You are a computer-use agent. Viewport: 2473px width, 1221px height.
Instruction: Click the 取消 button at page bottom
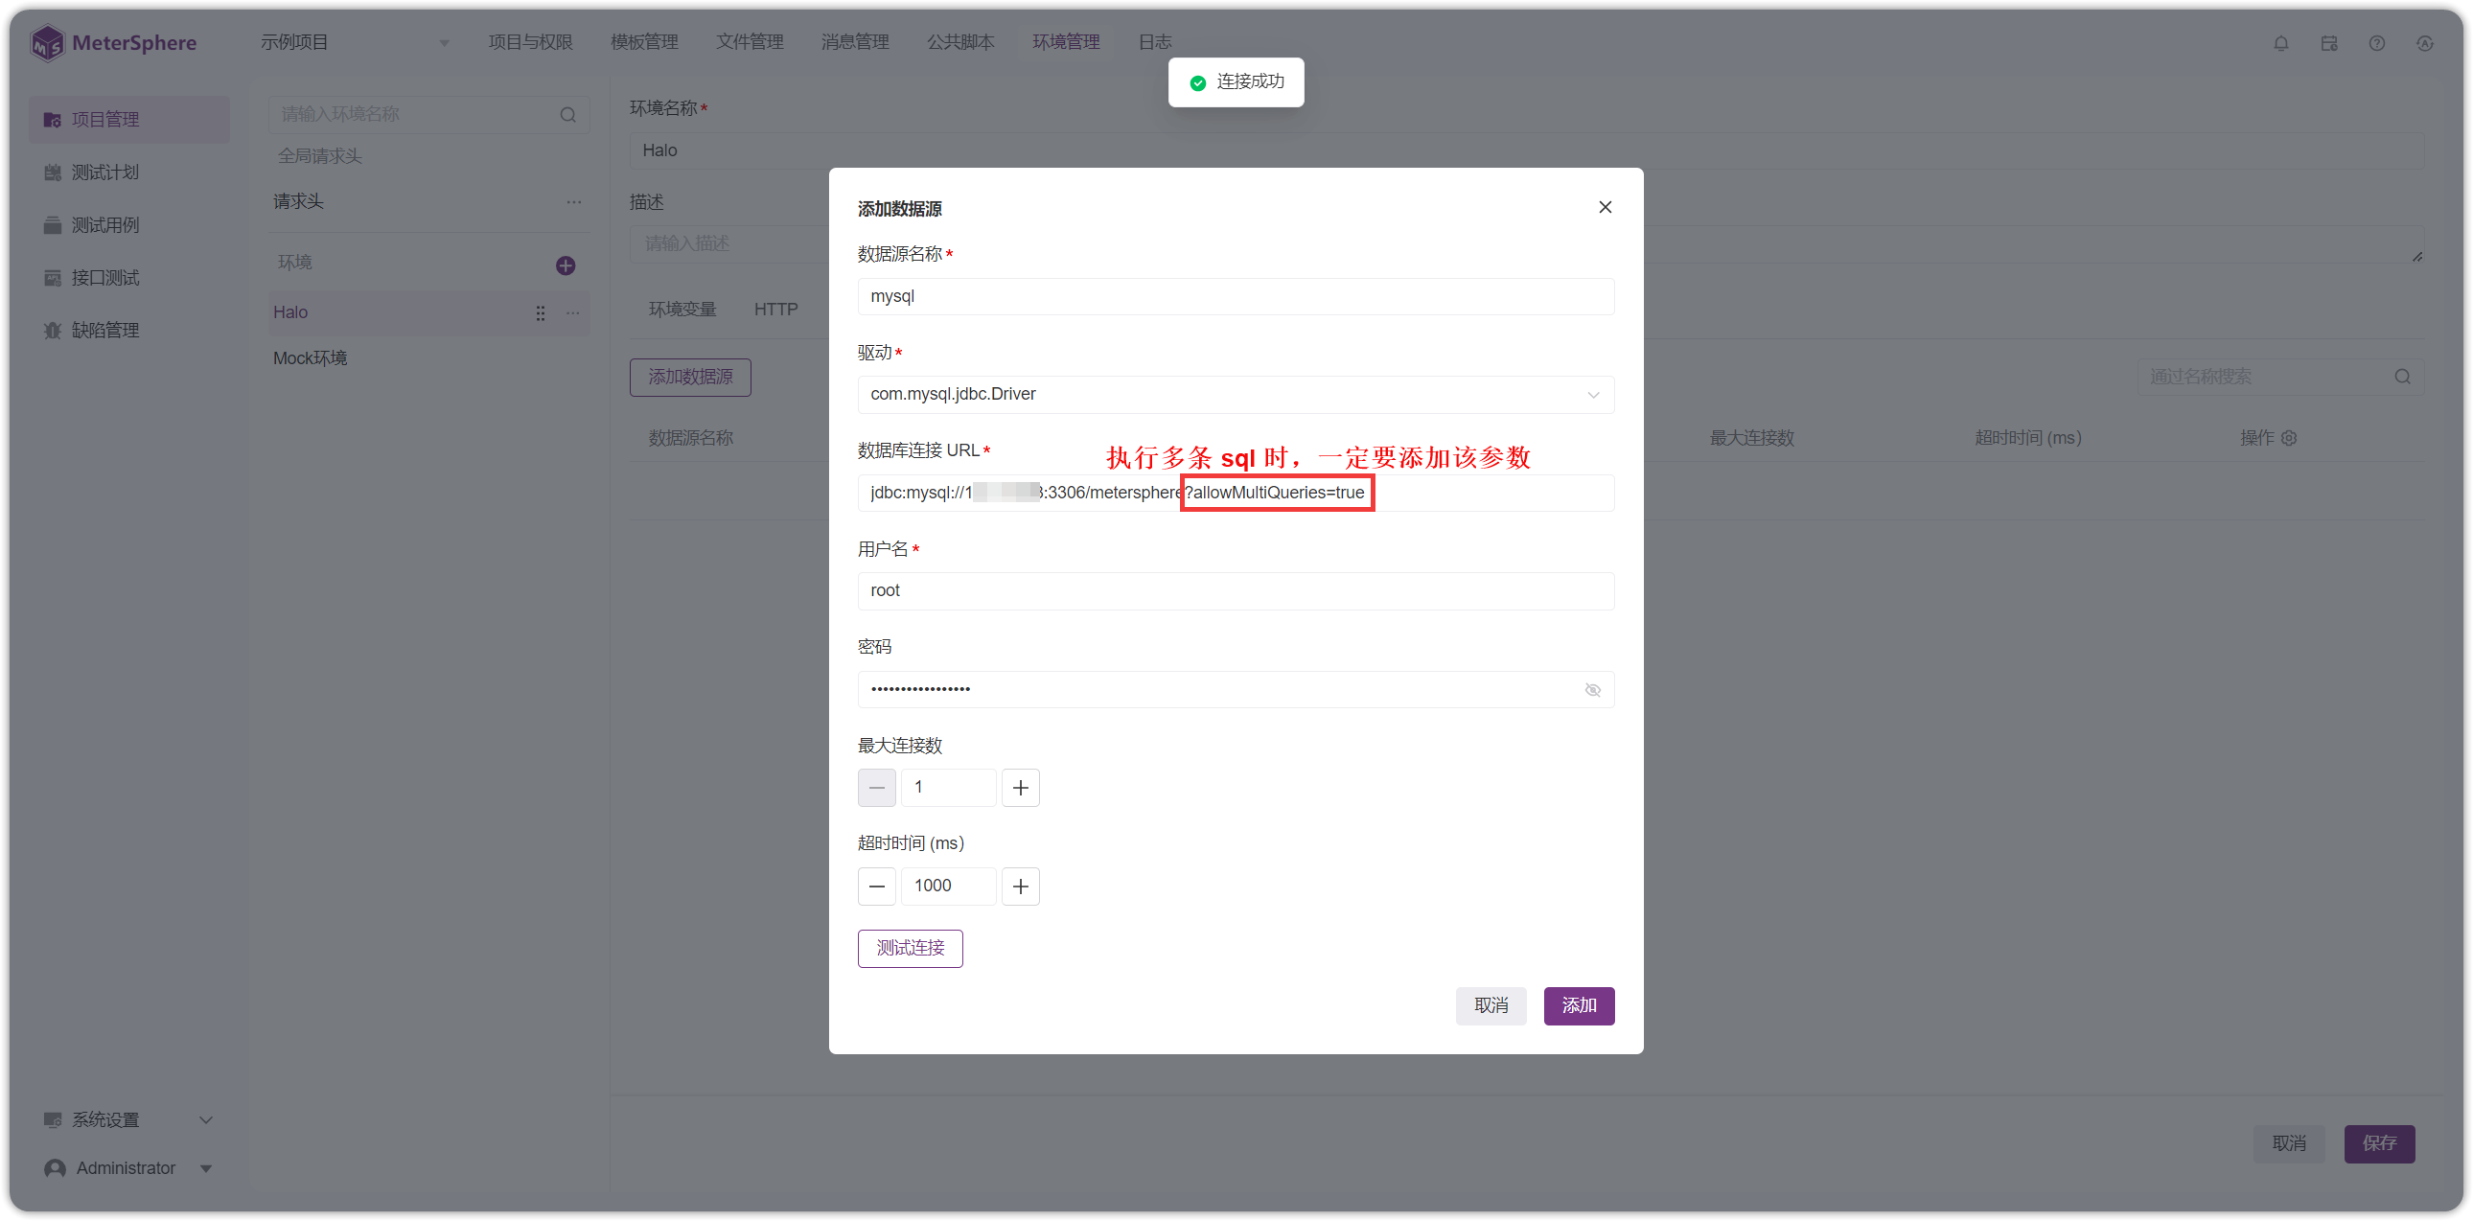pyautogui.click(x=2289, y=1144)
